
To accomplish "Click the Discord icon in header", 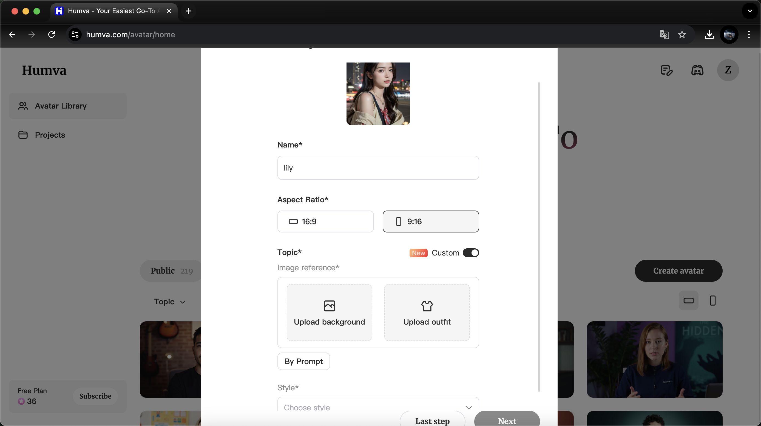I will pos(697,70).
